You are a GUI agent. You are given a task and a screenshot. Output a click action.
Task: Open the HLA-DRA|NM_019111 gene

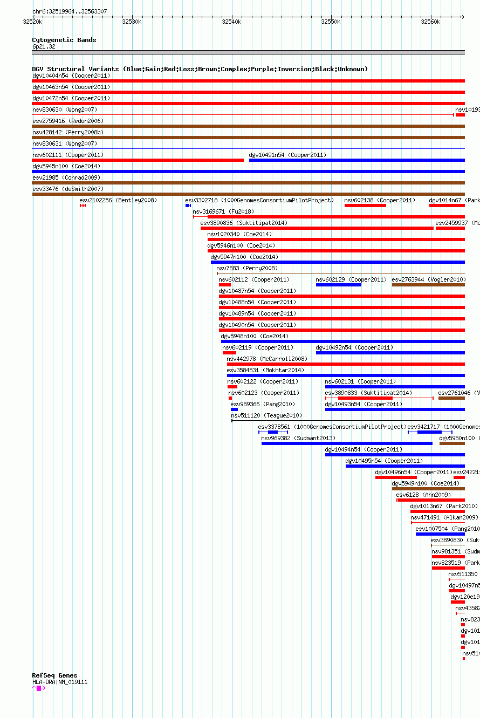[x=39, y=688]
